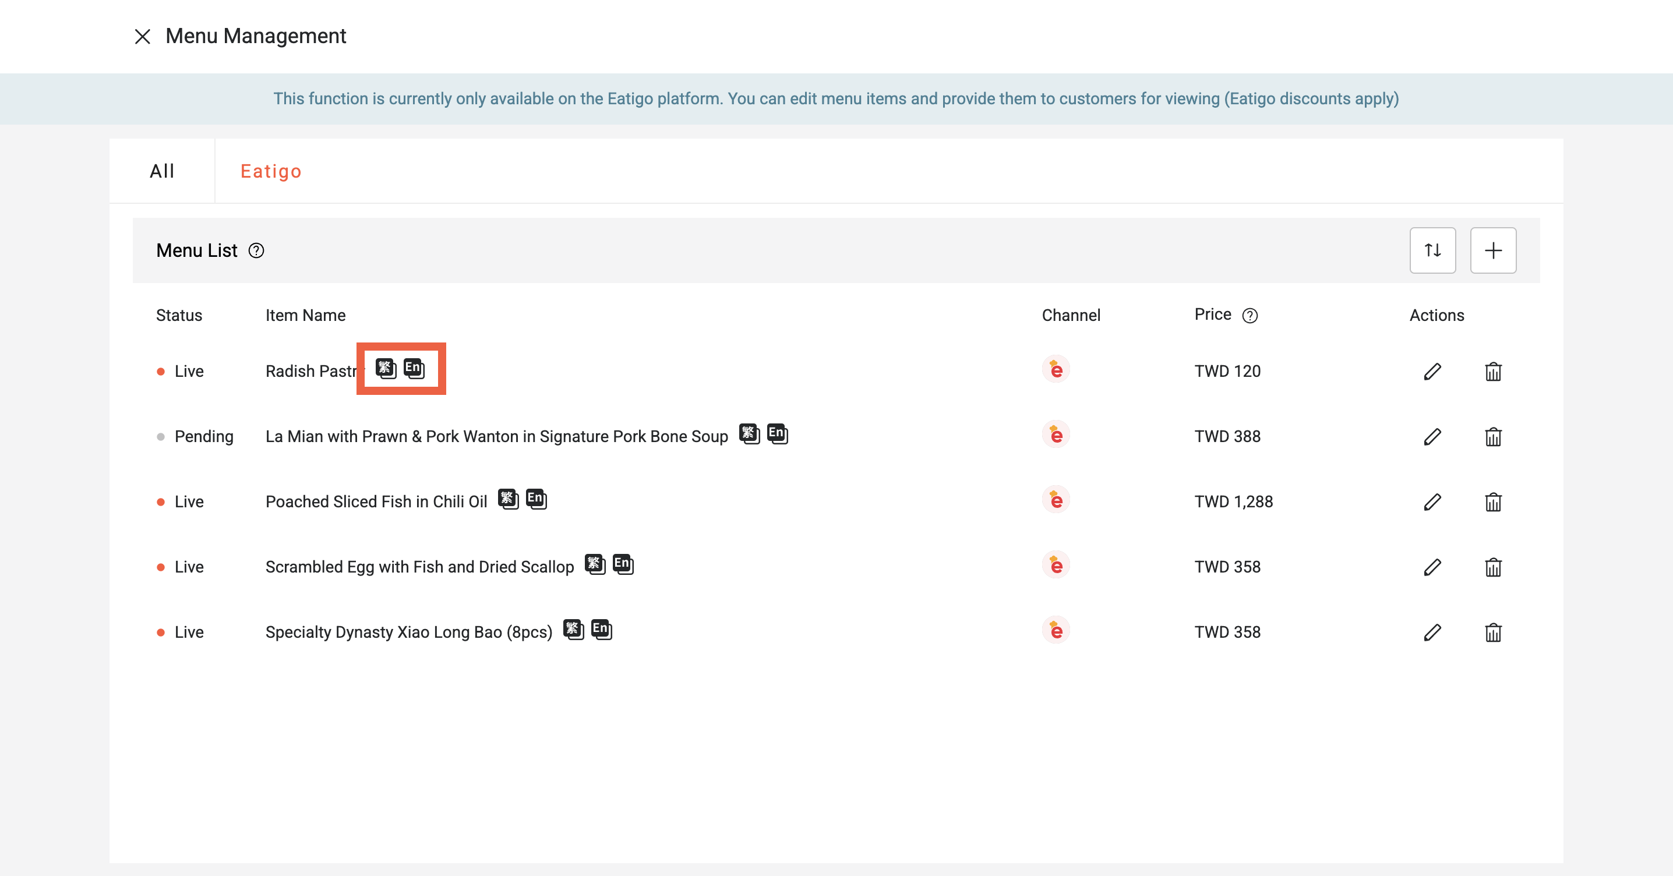Click English icon for Poached Sliced Fish
Image resolution: width=1673 pixels, height=876 pixels.
(x=537, y=499)
